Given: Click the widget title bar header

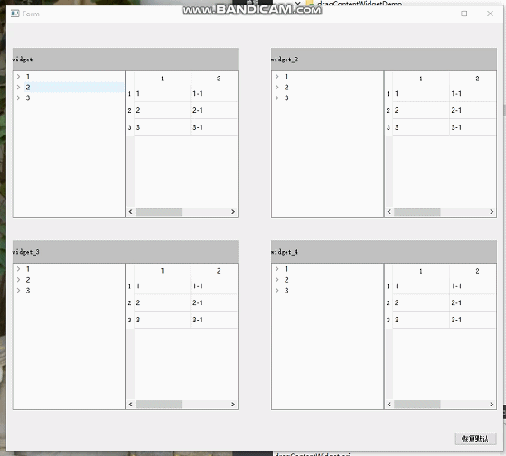Looking at the screenshot, I should tap(126, 60).
